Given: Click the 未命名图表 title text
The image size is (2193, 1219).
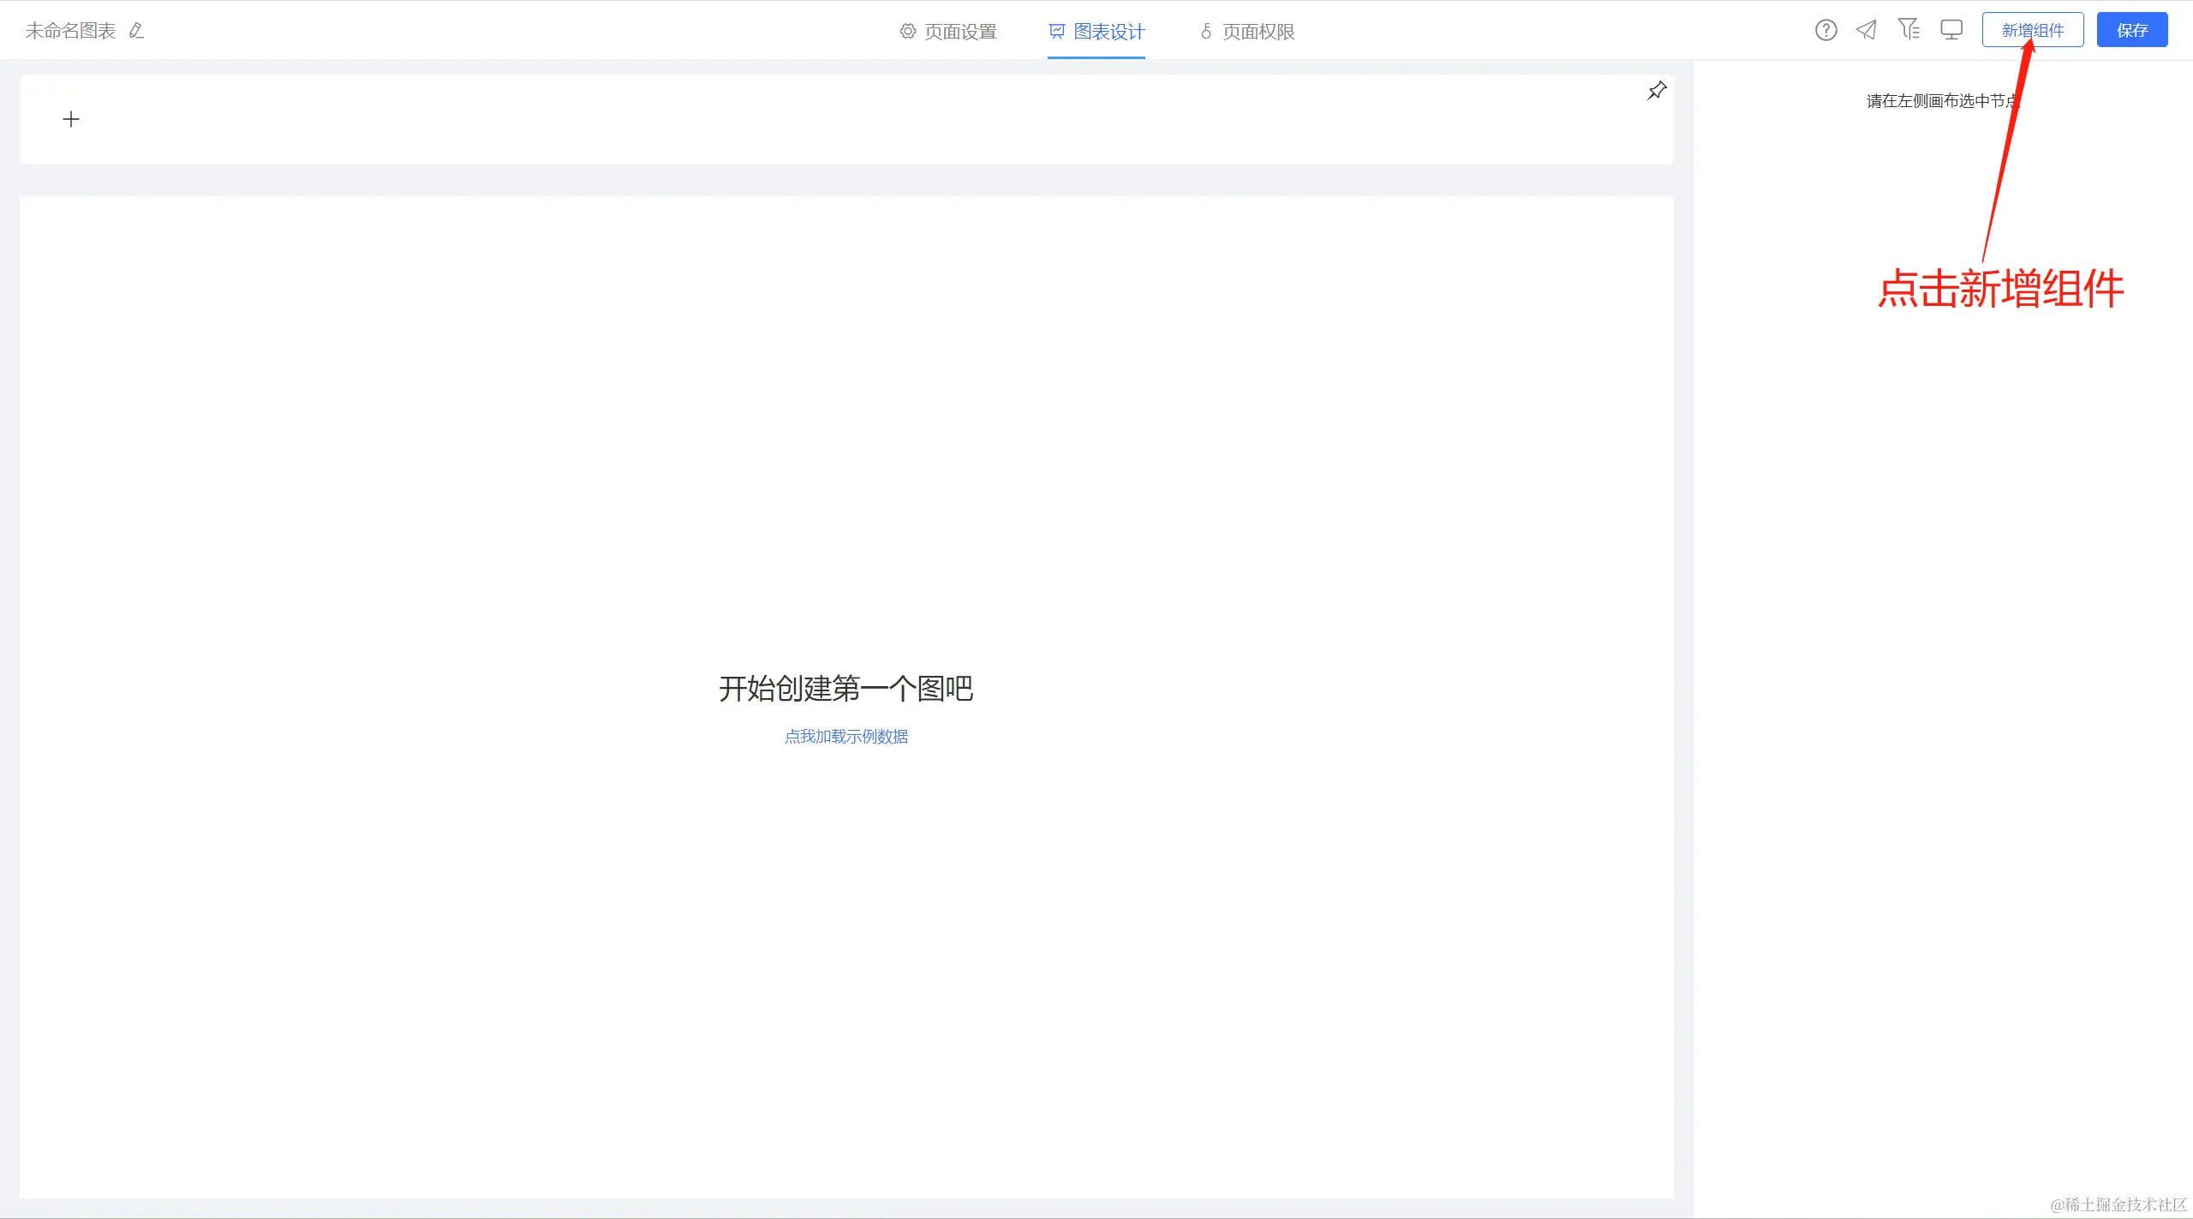Looking at the screenshot, I should 70,31.
